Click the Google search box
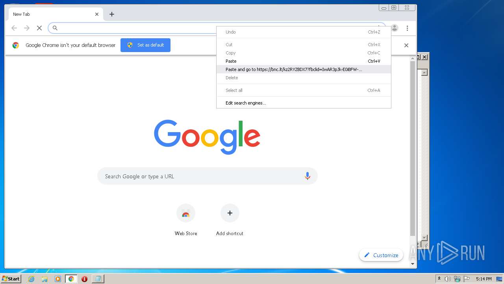Image resolution: width=504 pixels, height=284 pixels. [208, 176]
